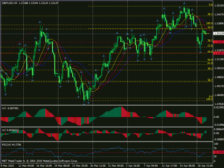Image resolution: width=224 pixels, height=168 pixels.
Task: Select the 50.0 Fibonacci label beside 1.51665
Action: 210,52
